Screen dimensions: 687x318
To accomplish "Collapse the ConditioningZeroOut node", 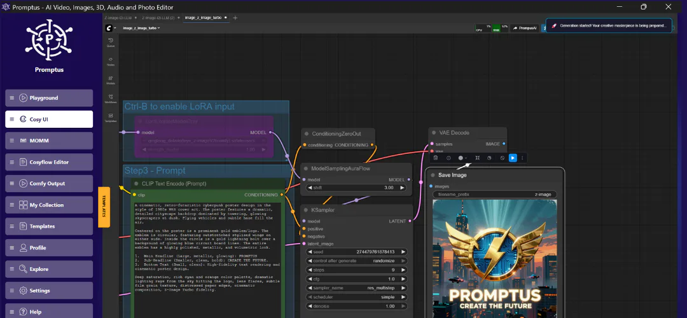I will pos(307,134).
